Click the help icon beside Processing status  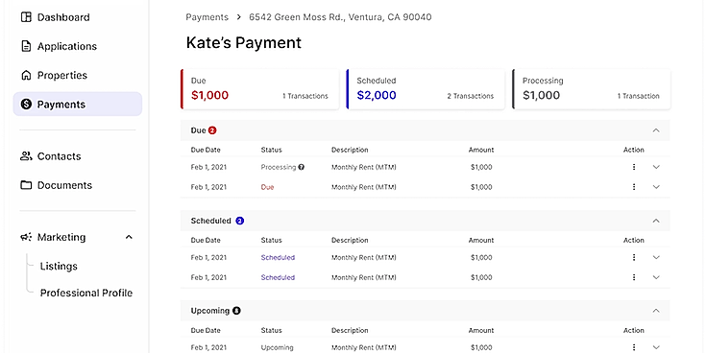[x=302, y=167]
